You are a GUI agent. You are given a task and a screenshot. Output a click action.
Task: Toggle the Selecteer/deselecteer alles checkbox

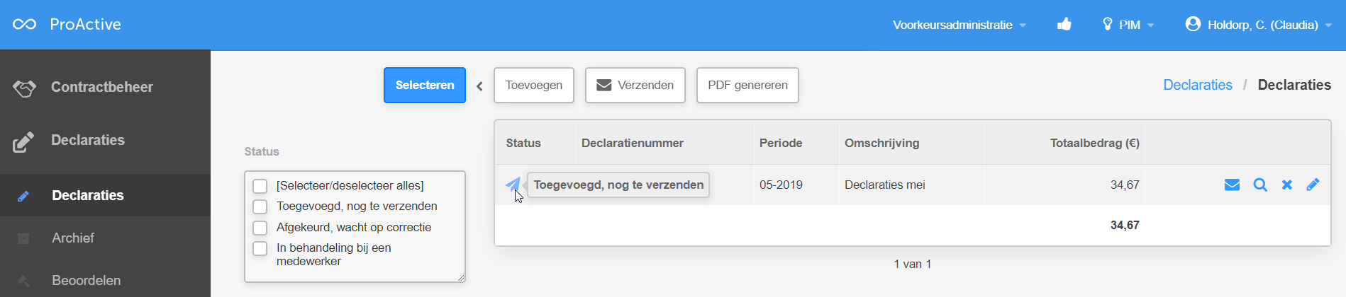coord(260,186)
